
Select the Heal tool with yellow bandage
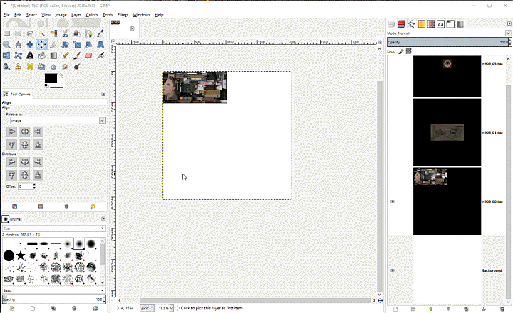30,67
